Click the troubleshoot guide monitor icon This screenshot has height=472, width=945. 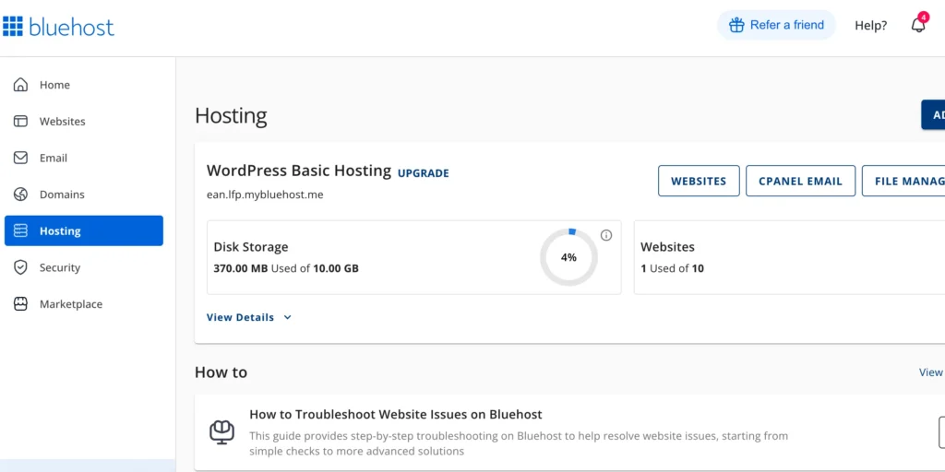(x=221, y=432)
